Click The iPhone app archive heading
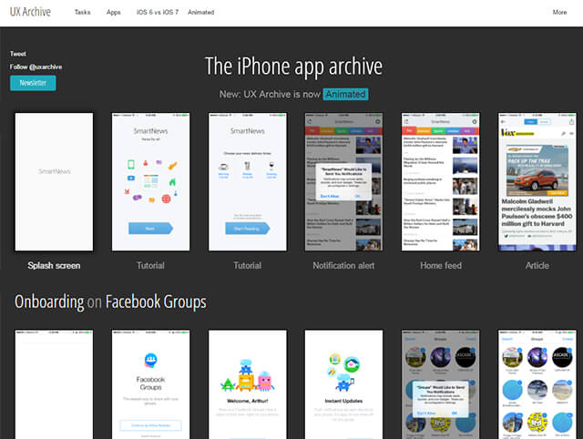The width and height of the screenshot is (583, 439). tap(293, 66)
